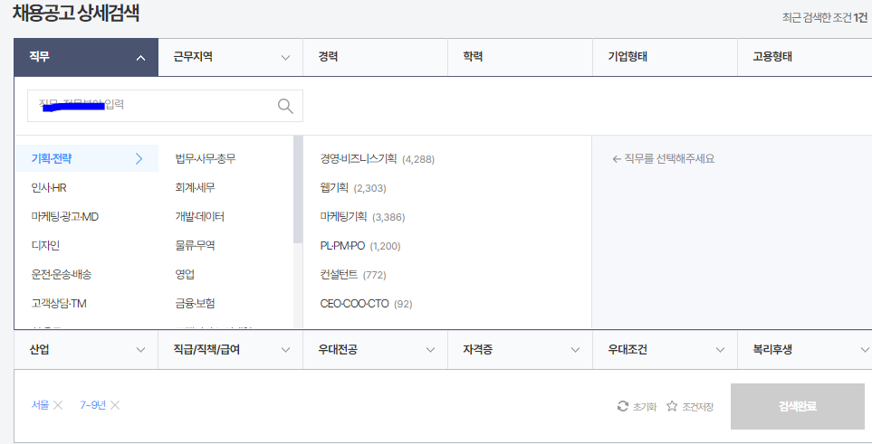
Task: Select the 개발·데이터 category
Action: 200,217
